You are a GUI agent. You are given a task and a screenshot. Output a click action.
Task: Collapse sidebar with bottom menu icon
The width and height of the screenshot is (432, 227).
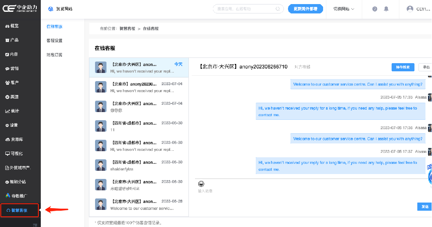[35, 225]
